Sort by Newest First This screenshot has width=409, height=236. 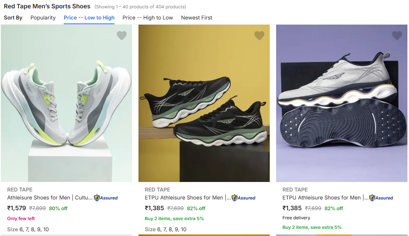point(197,18)
